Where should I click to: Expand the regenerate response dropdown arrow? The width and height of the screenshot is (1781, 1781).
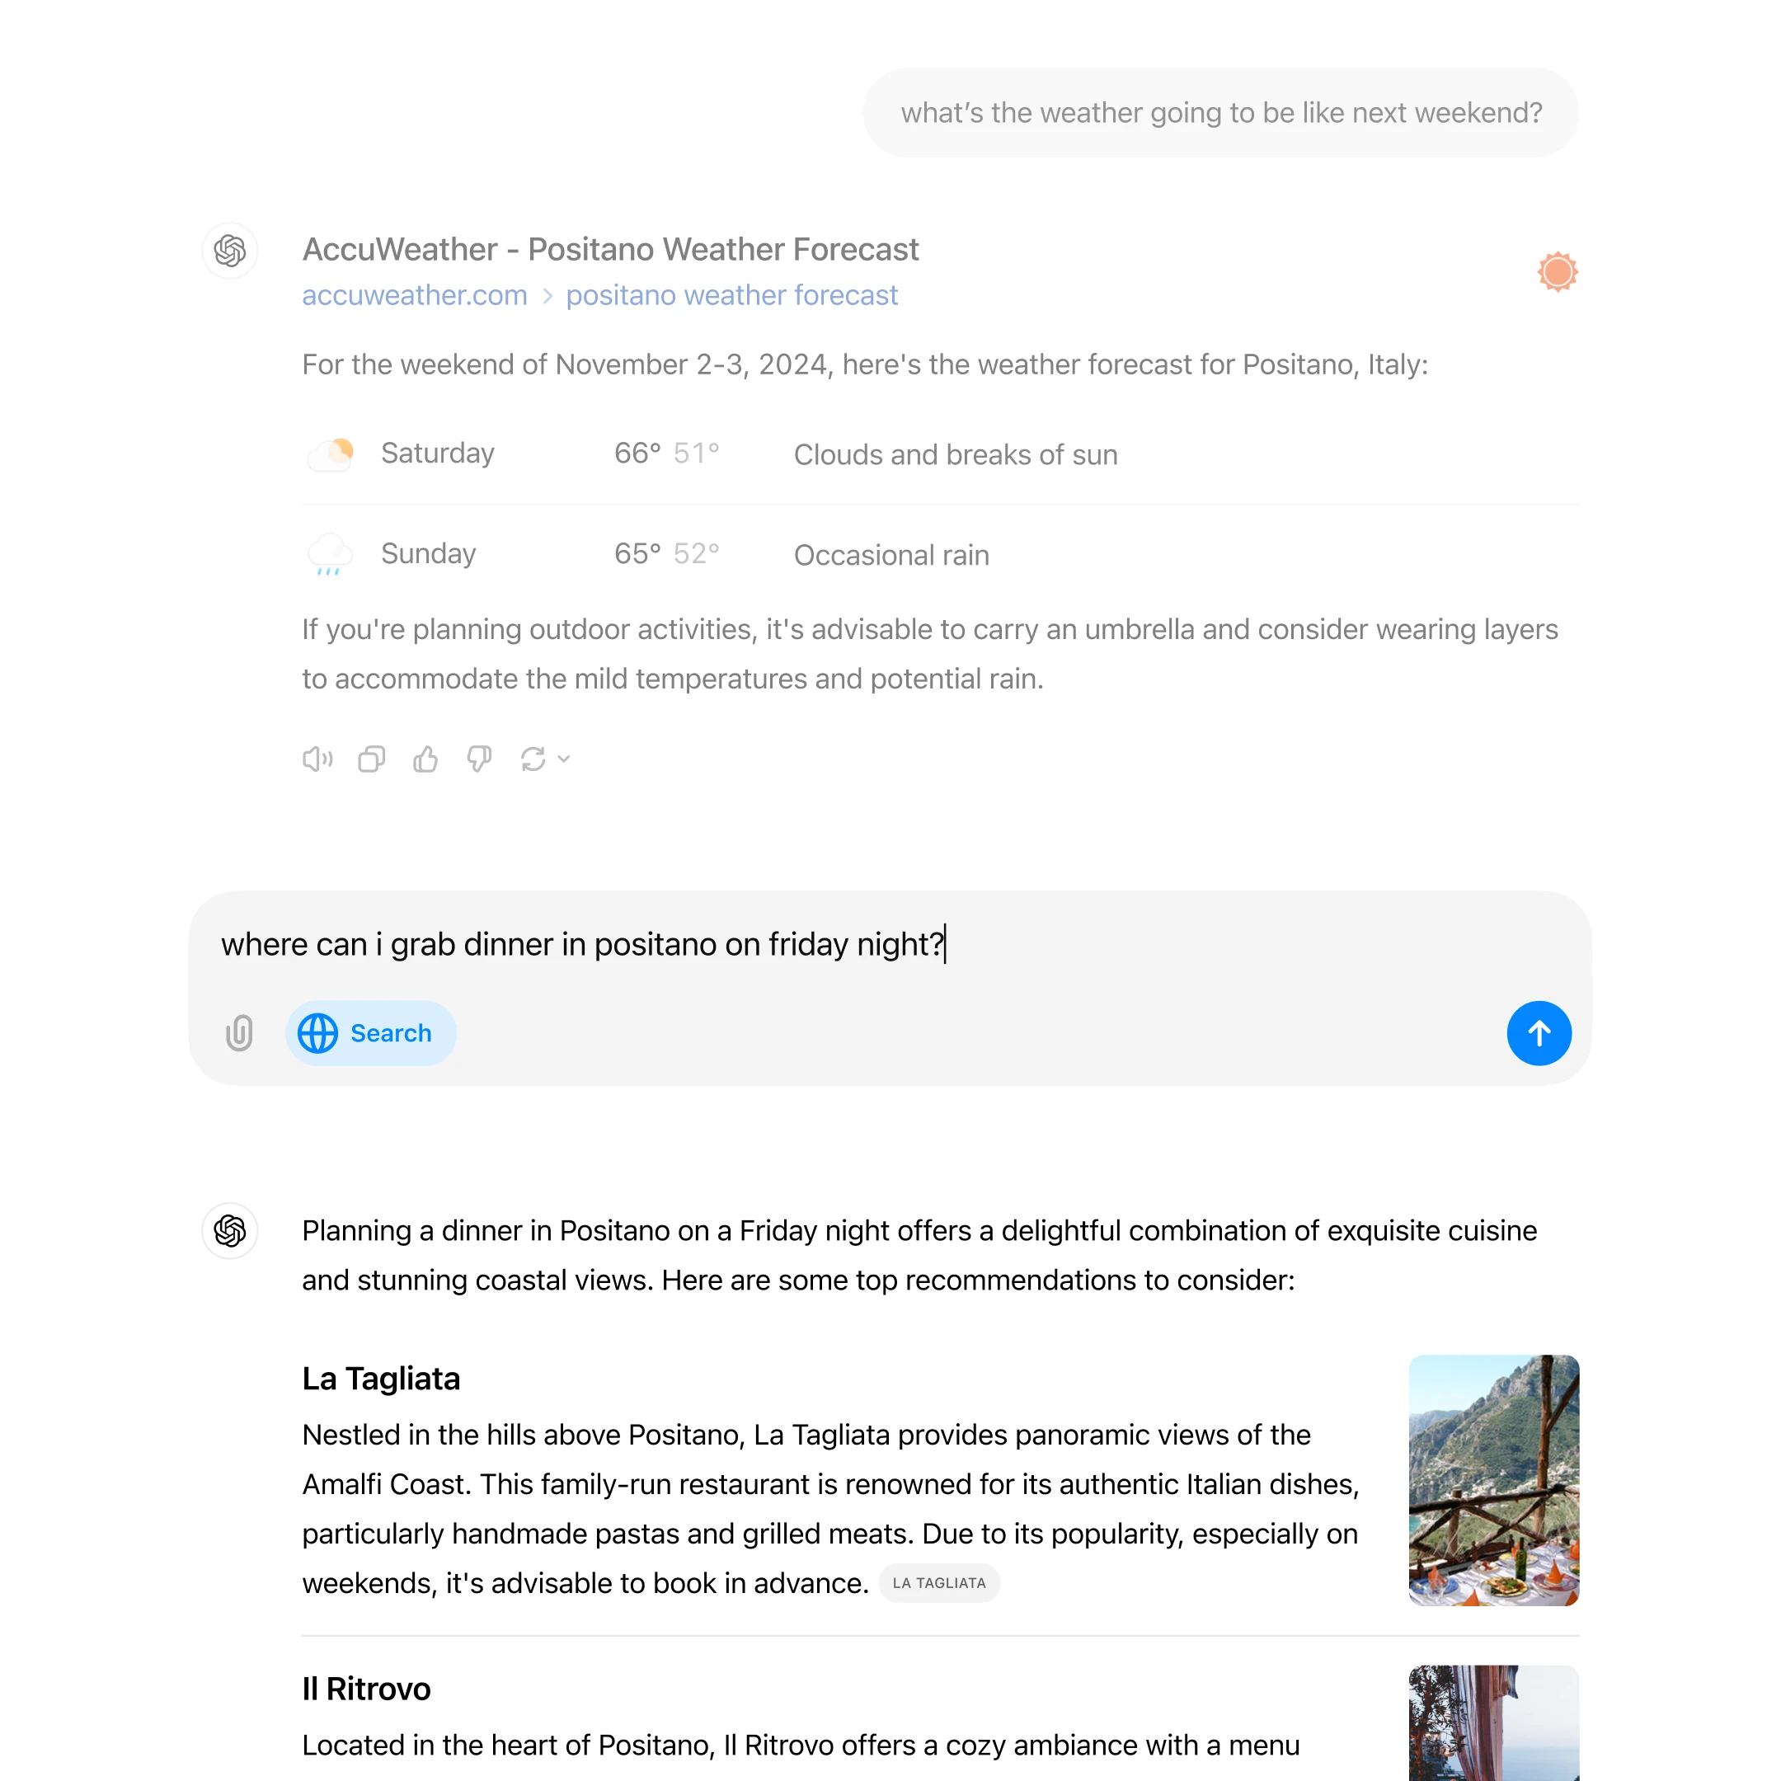pos(566,759)
